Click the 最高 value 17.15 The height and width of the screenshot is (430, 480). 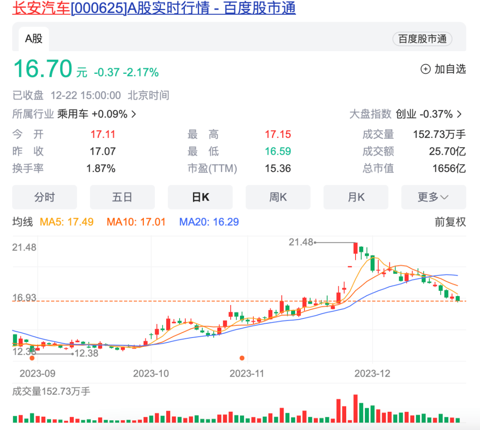click(278, 134)
